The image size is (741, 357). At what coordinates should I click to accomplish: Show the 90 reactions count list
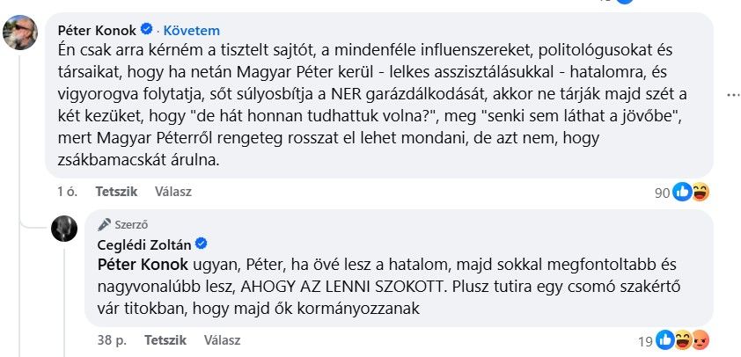tap(662, 191)
